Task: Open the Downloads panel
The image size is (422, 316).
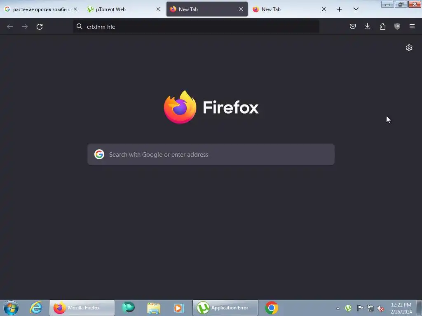Action: (x=367, y=26)
